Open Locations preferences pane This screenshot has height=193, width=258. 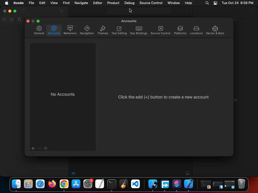coord(196,30)
